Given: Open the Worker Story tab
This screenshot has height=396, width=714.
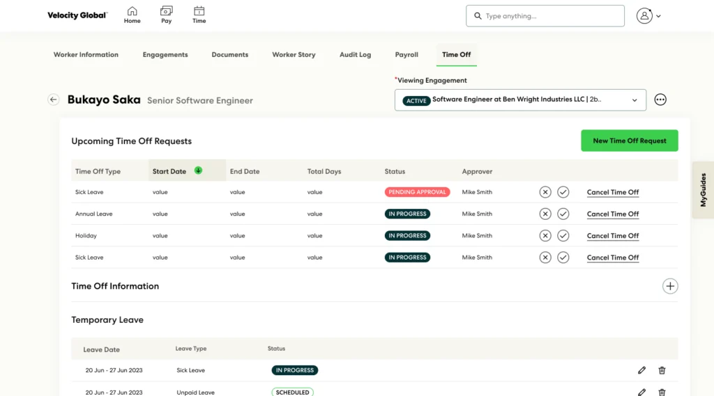Looking at the screenshot, I should click(294, 54).
